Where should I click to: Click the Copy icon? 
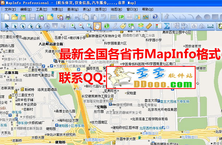(86, 17)
